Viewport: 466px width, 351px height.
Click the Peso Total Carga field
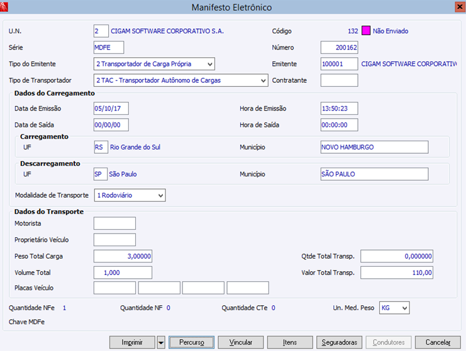coord(123,256)
